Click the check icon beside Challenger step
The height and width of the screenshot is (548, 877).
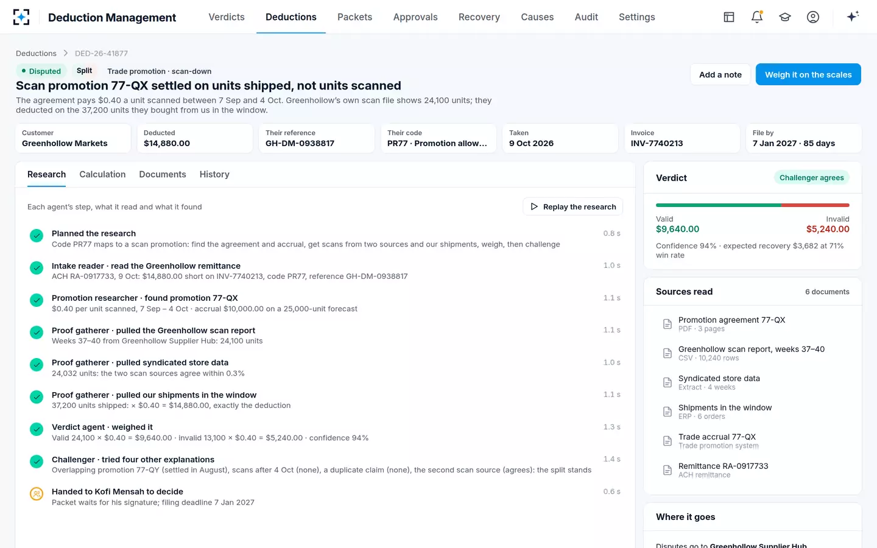click(37, 462)
